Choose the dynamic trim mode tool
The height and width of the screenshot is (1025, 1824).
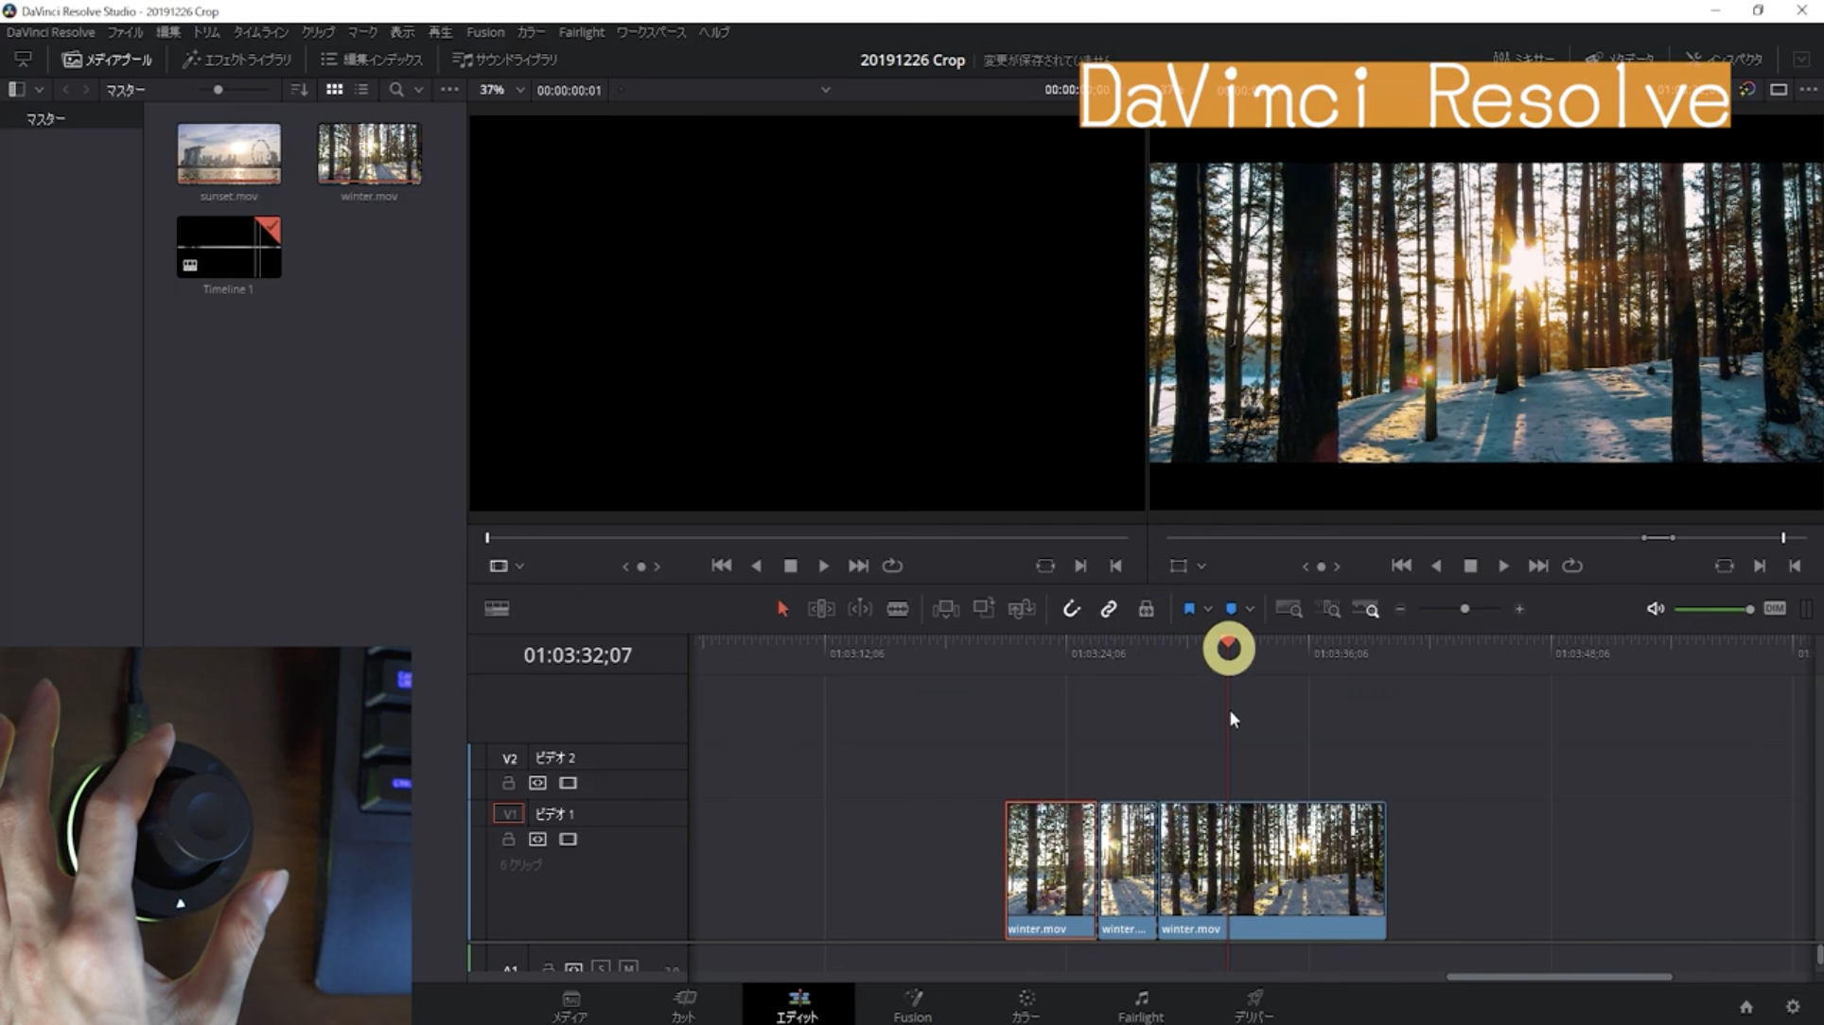point(860,609)
